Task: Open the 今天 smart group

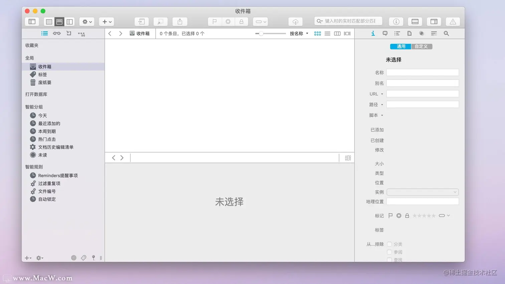Action: (x=63, y=115)
